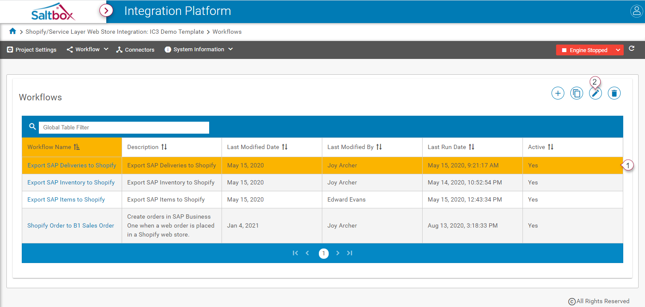Viewport: 645px width, 307px height.
Task: Click the Engine Stopped button
Action: [x=584, y=50]
